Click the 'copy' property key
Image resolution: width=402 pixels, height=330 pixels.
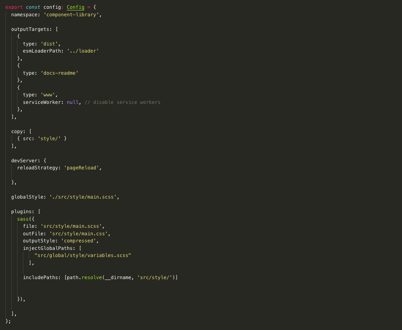tap(17, 131)
